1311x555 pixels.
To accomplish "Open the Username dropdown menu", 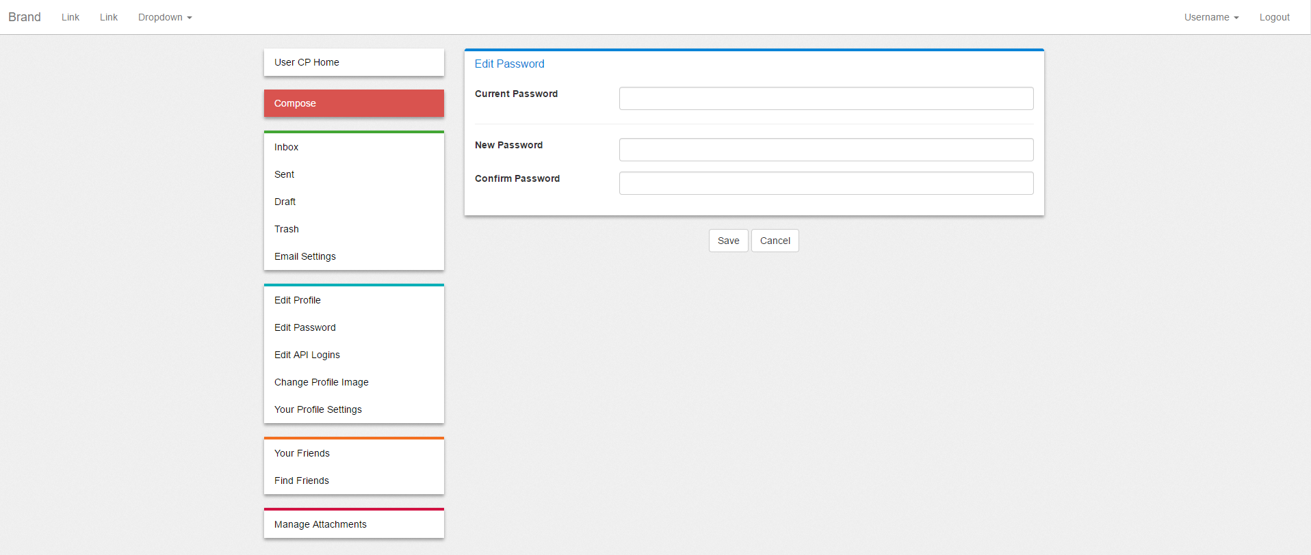I will coord(1211,17).
